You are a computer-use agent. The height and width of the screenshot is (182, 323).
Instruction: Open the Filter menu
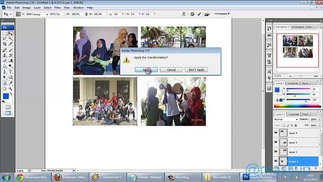pyautogui.click(x=58, y=8)
